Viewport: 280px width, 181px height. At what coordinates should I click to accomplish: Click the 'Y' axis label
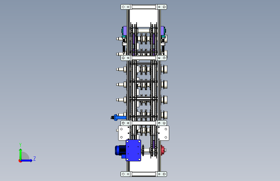pyautogui.click(x=20, y=145)
